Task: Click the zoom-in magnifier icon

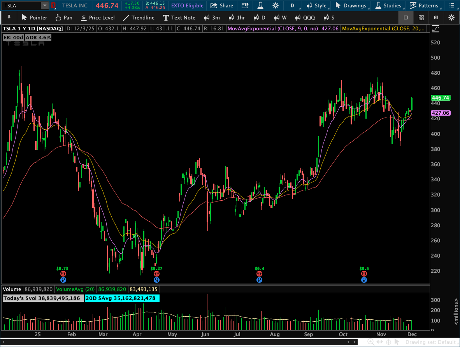Action: [x=370, y=342]
